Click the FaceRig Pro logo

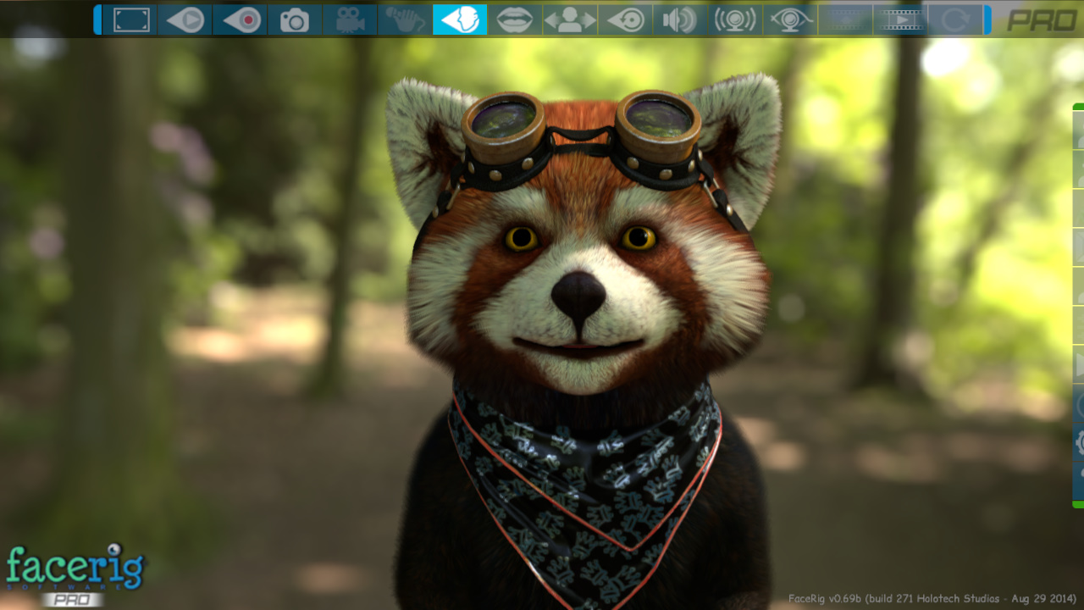[75, 574]
